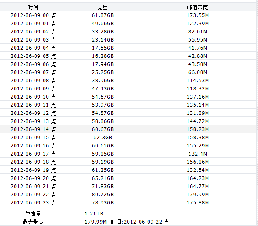Click the 流量 column header
This screenshot has width=258, height=226.
pyautogui.click(x=103, y=7)
